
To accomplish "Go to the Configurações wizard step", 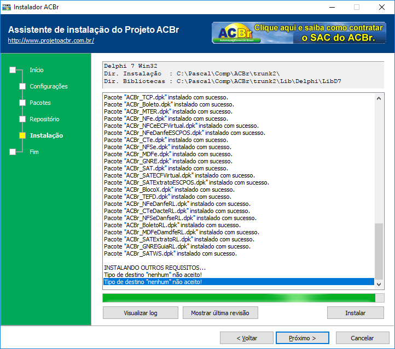I will tap(49, 86).
